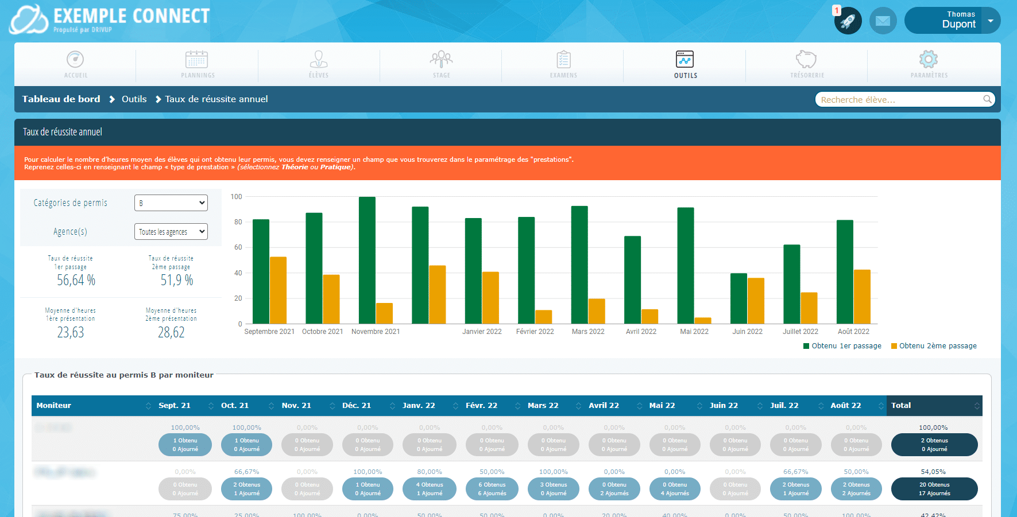Sort table by Total column
The height and width of the screenshot is (517, 1017).
tap(934, 406)
